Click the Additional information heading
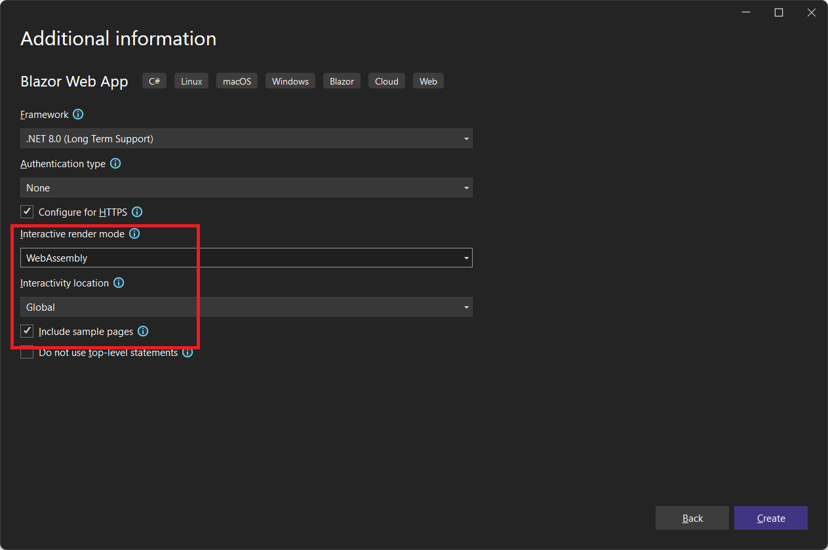The width and height of the screenshot is (828, 550). click(x=119, y=39)
